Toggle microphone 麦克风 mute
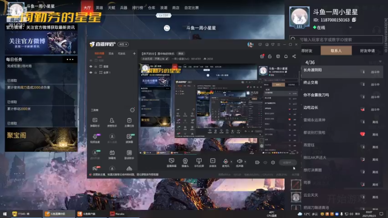 [x=226, y=163]
